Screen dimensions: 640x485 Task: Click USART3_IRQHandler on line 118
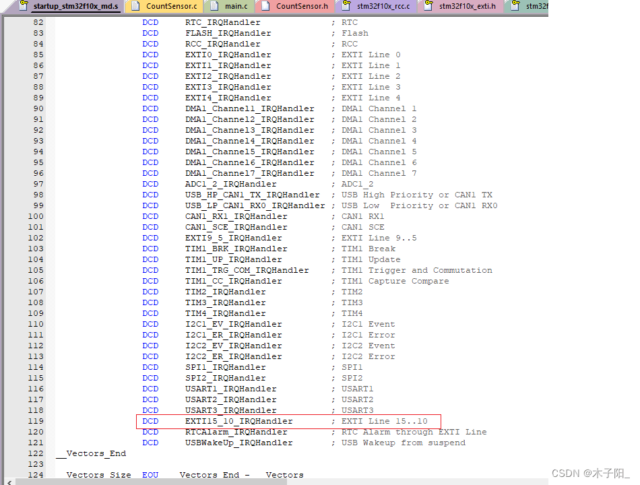tap(230, 410)
